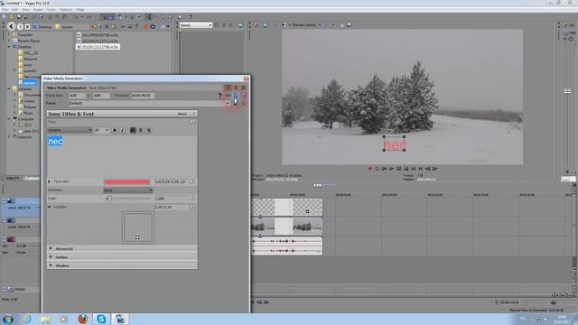This screenshot has height=325, width=578.
Task: Click the Stop button under the preview
Action: point(406,169)
